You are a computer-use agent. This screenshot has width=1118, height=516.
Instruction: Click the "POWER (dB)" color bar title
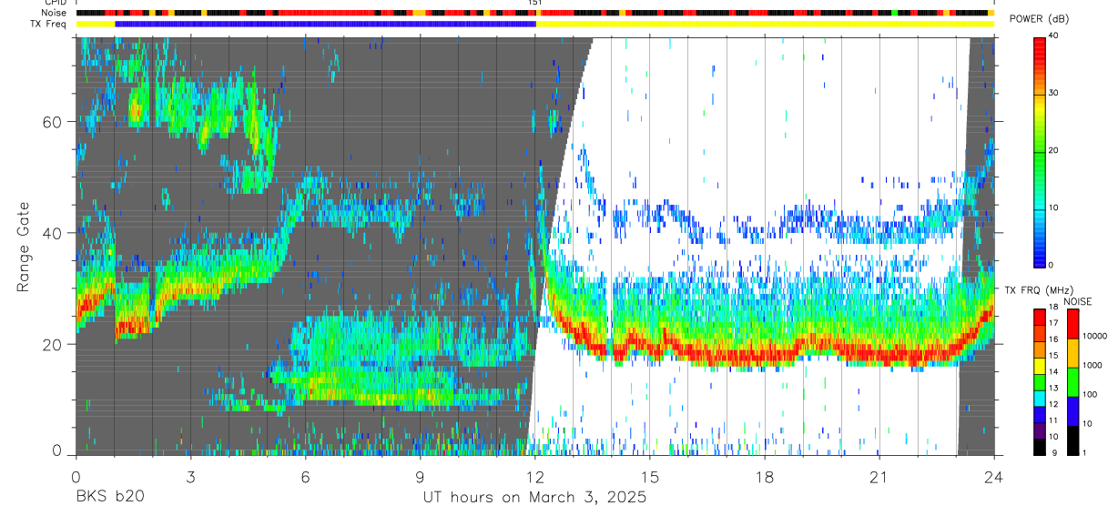tap(1039, 19)
